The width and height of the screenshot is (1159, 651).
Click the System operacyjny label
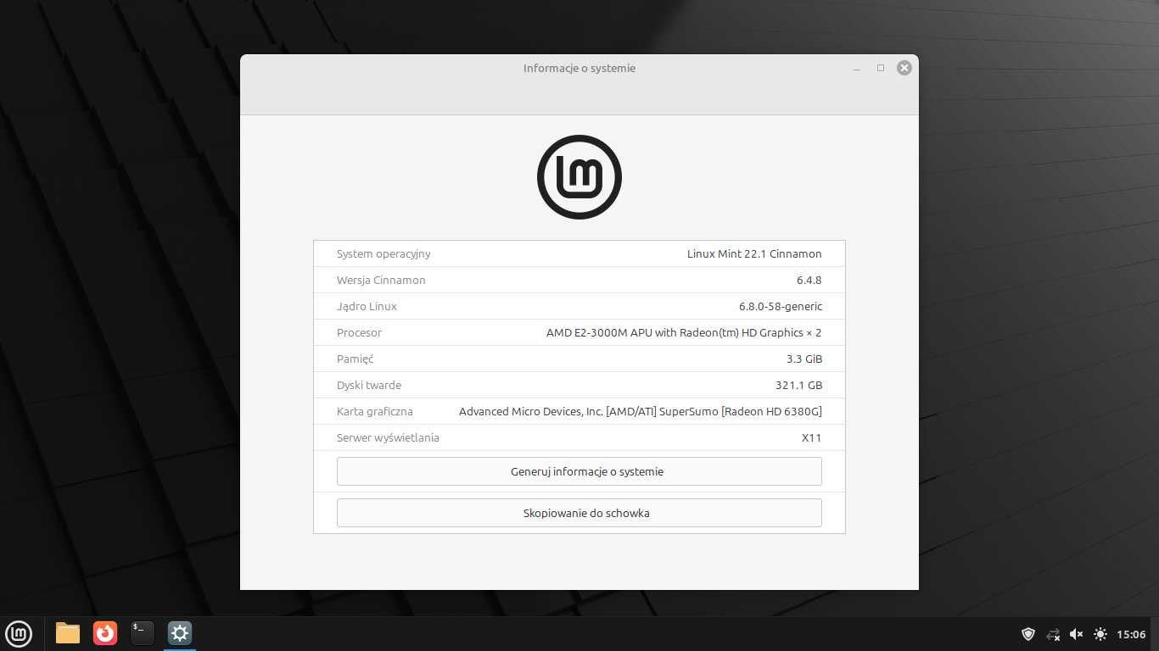[384, 253]
